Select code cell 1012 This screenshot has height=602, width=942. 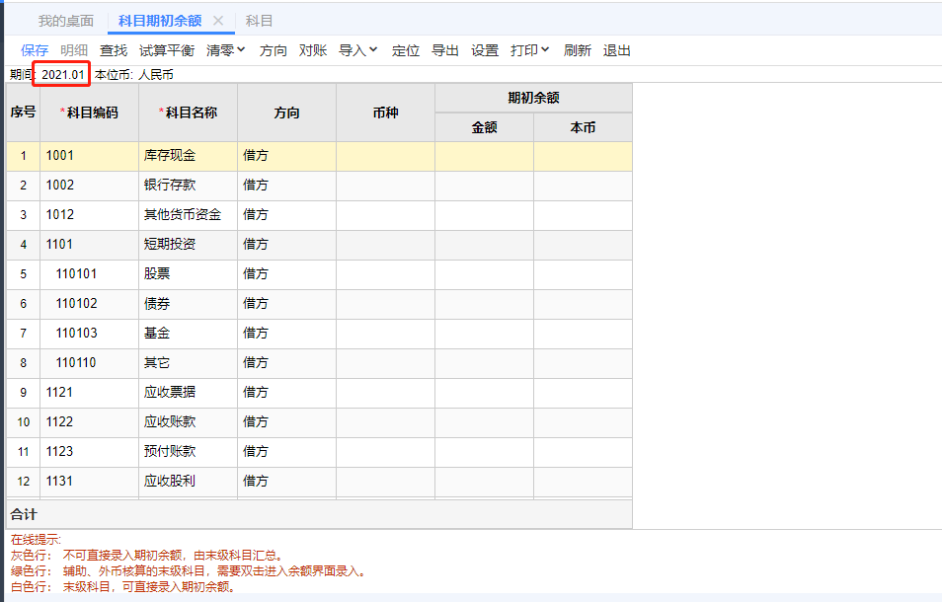tap(90, 215)
